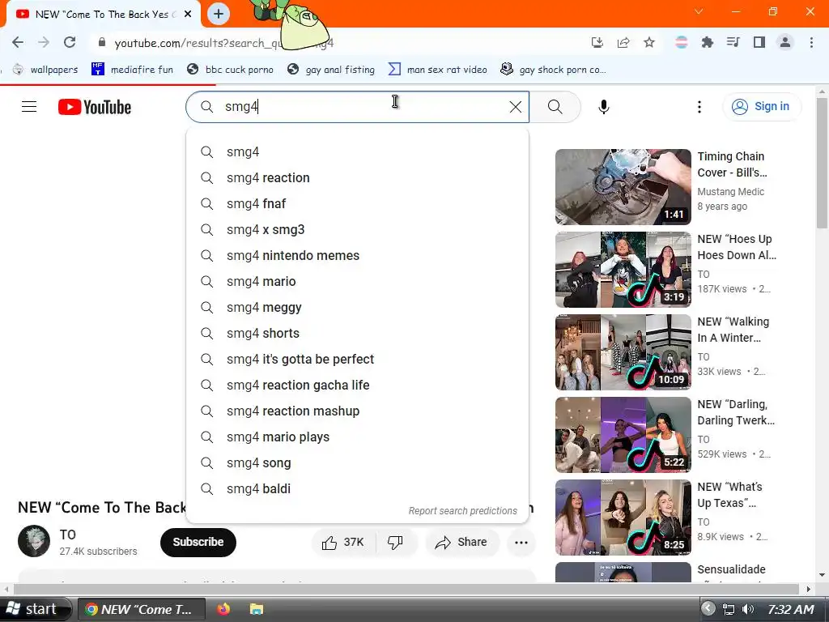Share this page from address bar
Image resolution: width=829 pixels, height=622 pixels.
[623, 42]
